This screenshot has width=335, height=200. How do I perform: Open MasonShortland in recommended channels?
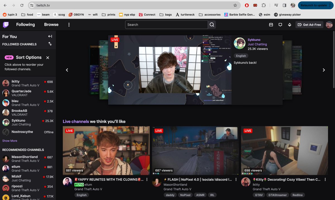(28, 159)
